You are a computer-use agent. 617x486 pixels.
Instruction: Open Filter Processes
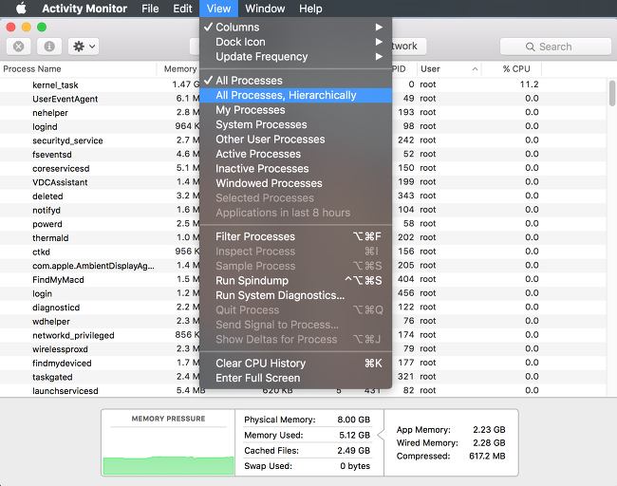pos(295,236)
